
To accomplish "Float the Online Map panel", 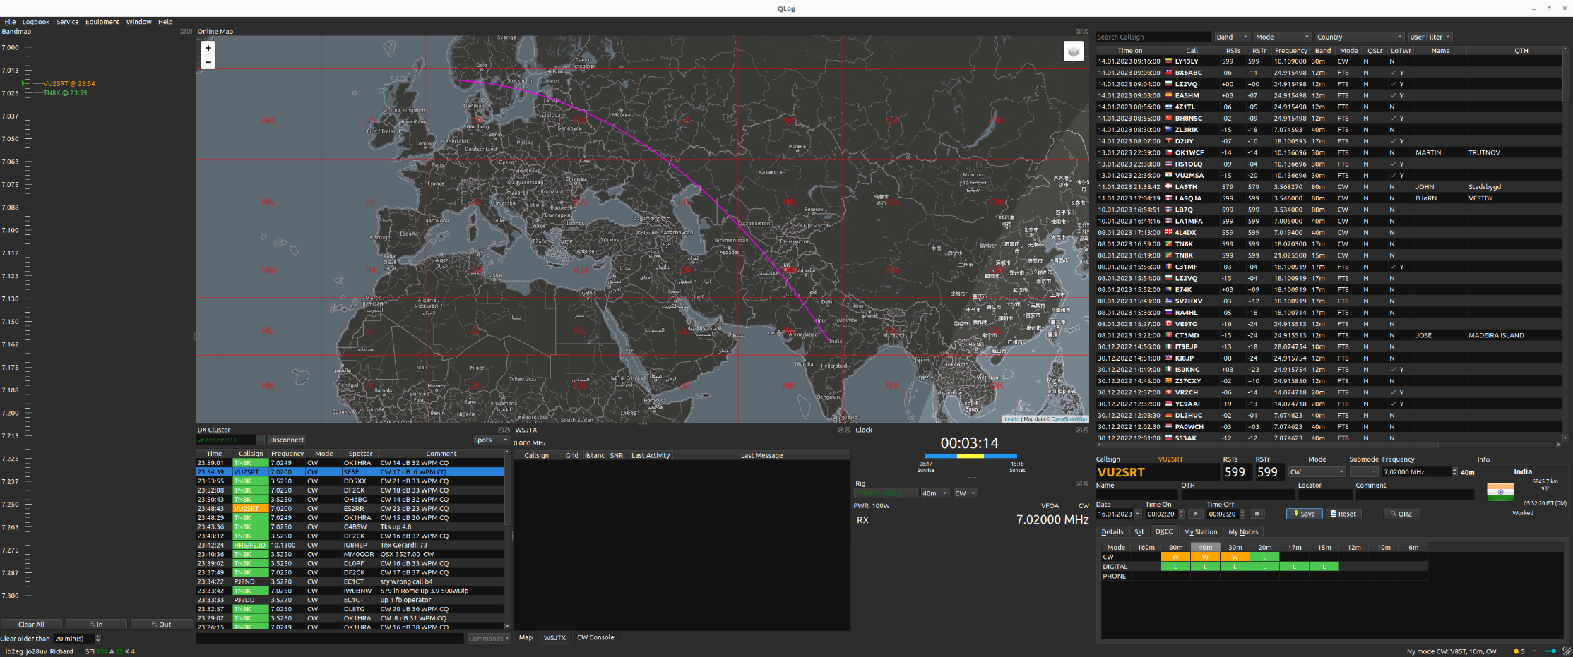I will coord(1079,32).
